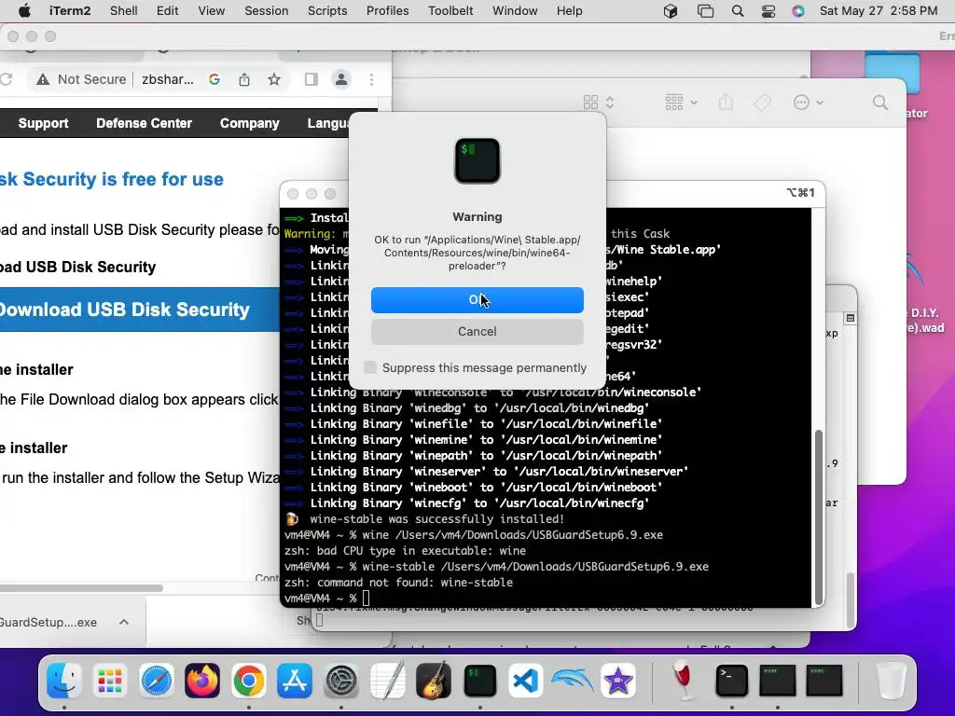Click the cube icon in menu bar

(671, 11)
